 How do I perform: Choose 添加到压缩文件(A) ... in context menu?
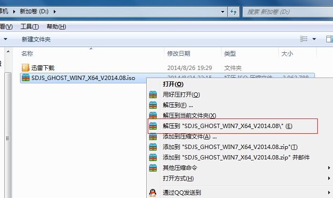[x=190, y=137]
